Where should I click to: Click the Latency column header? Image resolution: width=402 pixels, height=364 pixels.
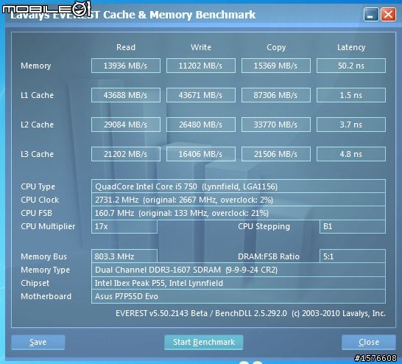pos(351,47)
